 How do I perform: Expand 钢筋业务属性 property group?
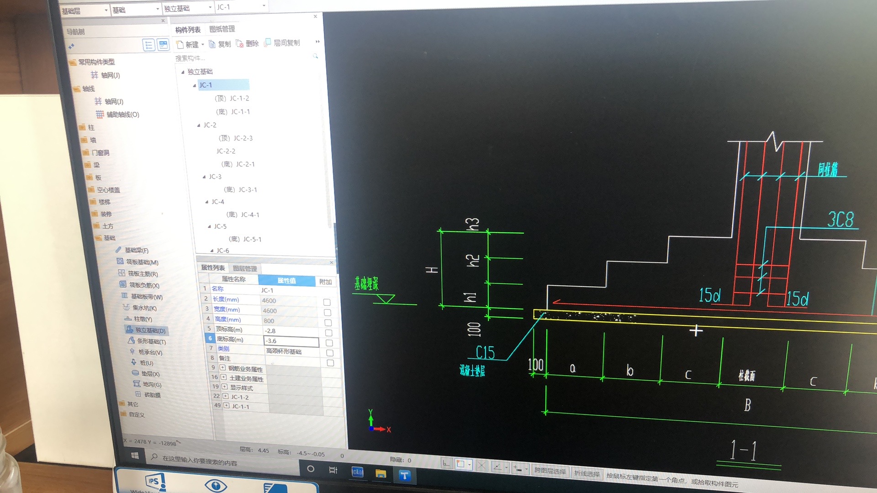222,367
